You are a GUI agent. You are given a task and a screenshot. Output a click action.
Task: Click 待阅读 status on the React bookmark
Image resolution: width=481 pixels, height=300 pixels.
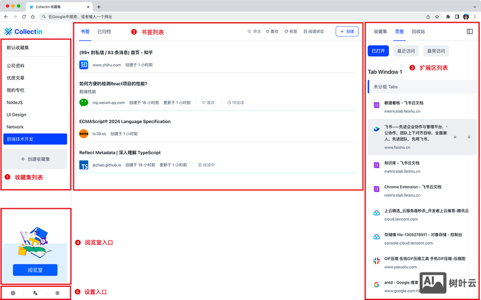[x=235, y=103]
